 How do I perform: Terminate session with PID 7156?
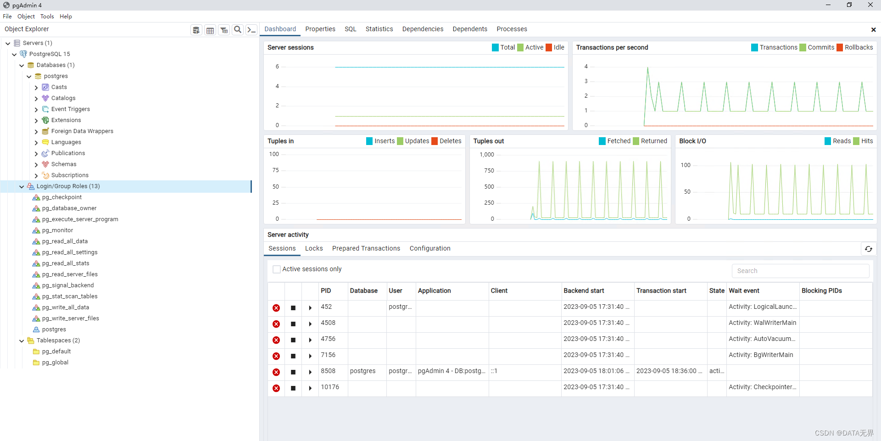coord(276,356)
